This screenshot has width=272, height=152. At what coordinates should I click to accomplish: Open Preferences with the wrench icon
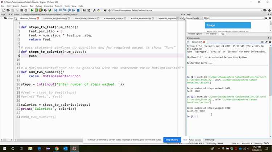coord(94,10)
